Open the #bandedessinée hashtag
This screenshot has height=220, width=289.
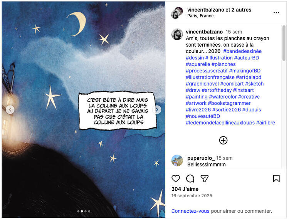[242, 51]
